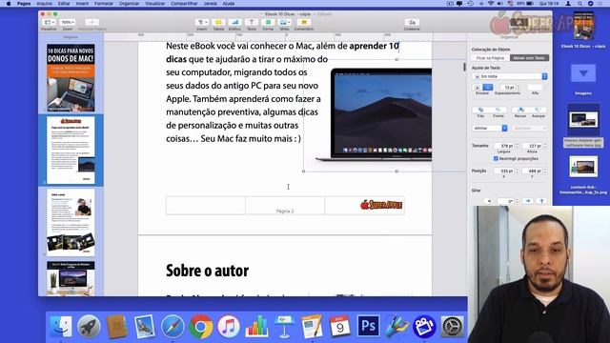The width and height of the screenshot is (610, 343).
Task: Click the rotation dial under Girar
Action: [489, 201]
